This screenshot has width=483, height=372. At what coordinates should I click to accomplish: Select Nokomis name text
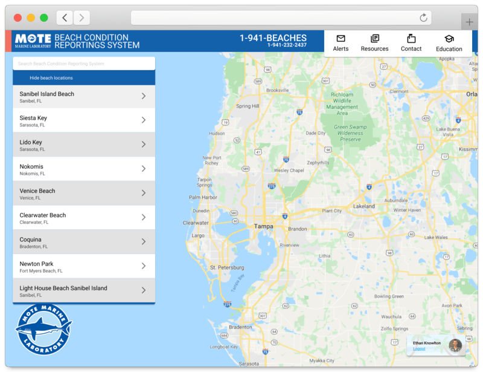31,166
